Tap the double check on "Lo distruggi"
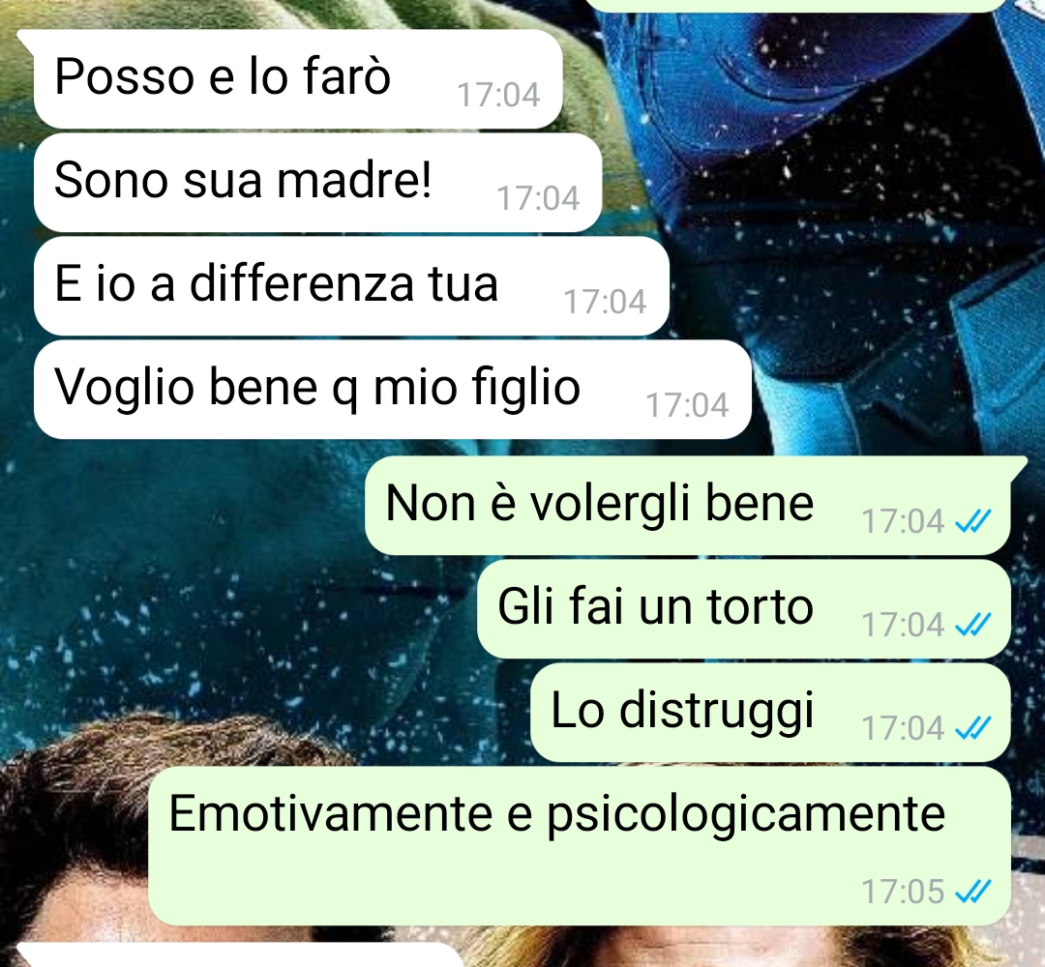Viewport: 1045px width, 967px height. (973, 728)
